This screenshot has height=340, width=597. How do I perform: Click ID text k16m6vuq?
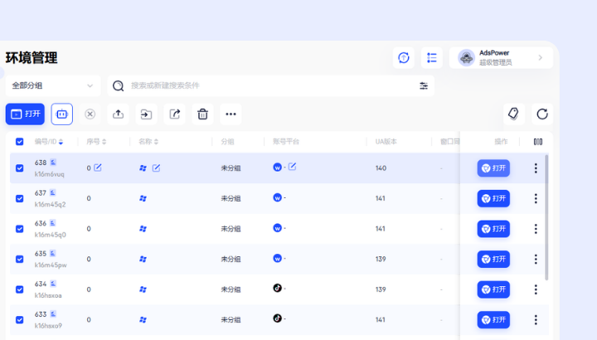[50, 174]
